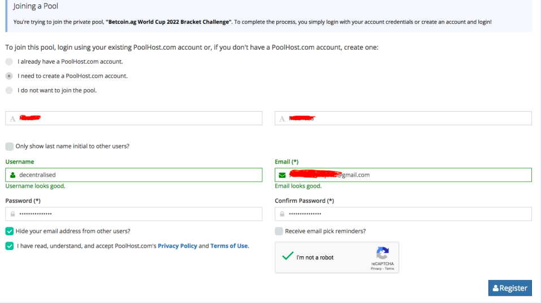Uncheck the Privacy Policy acceptance checkbox
Viewport: 541px width, 303px height.
click(10, 246)
